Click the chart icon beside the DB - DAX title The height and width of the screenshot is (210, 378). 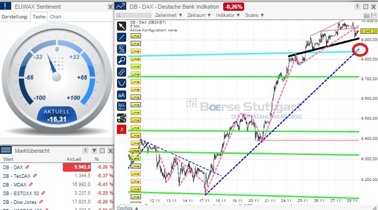point(120,6)
